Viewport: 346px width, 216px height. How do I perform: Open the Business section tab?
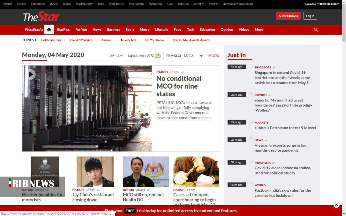click(113, 30)
